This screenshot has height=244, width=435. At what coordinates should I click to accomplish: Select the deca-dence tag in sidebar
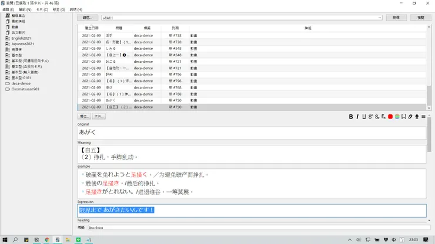coord(21,83)
